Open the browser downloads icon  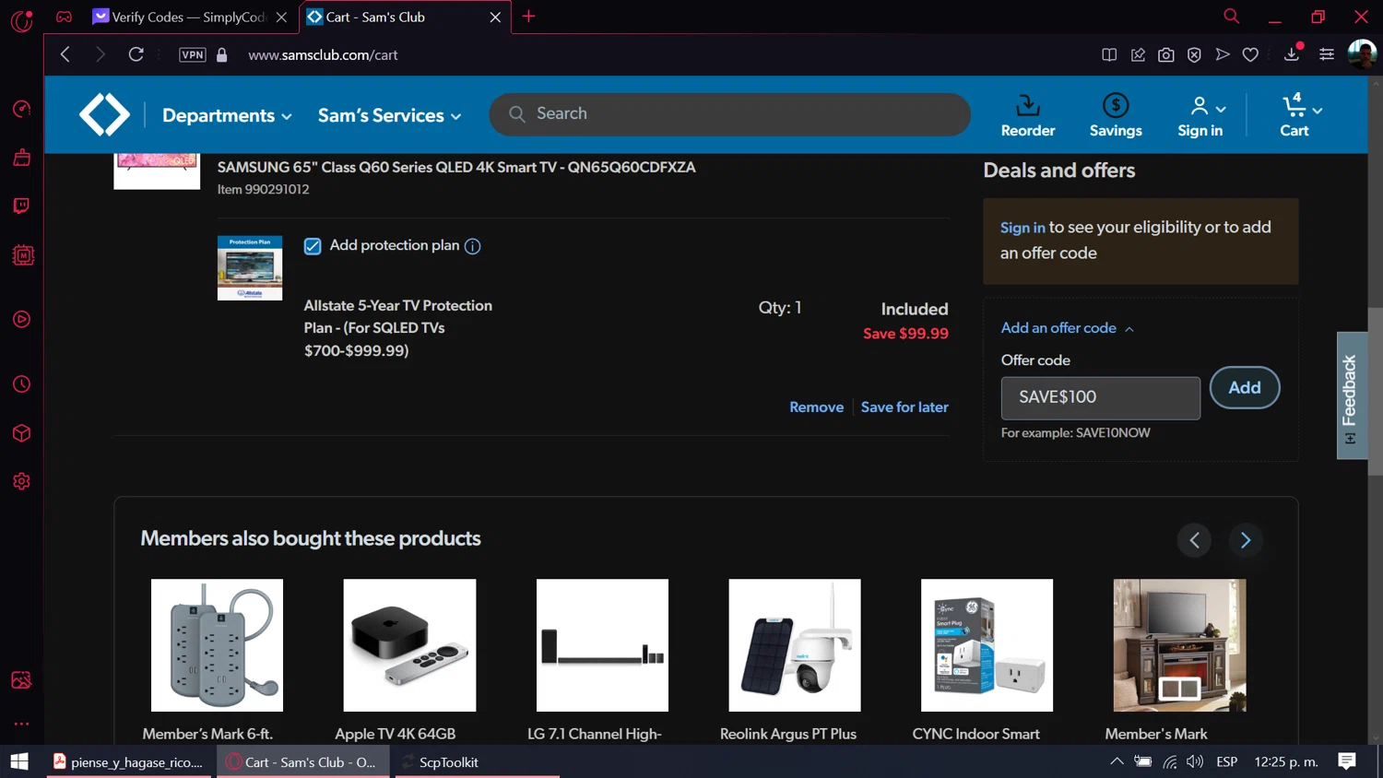tap(1292, 54)
